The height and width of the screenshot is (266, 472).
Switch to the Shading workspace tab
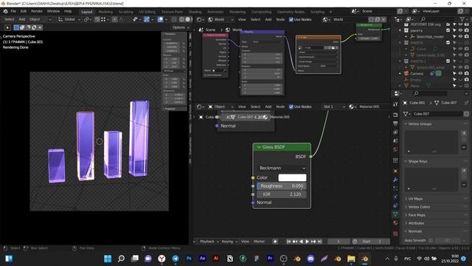[195, 12]
